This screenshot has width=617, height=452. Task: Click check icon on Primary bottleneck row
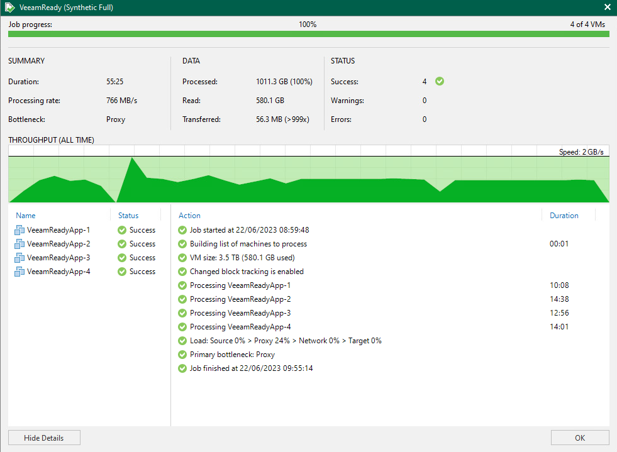click(182, 355)
